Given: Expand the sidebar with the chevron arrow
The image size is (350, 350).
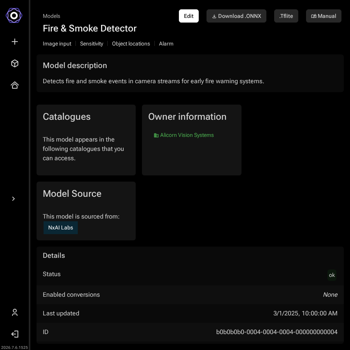Looking at the screenshot, I should click(x=13, y=199).
